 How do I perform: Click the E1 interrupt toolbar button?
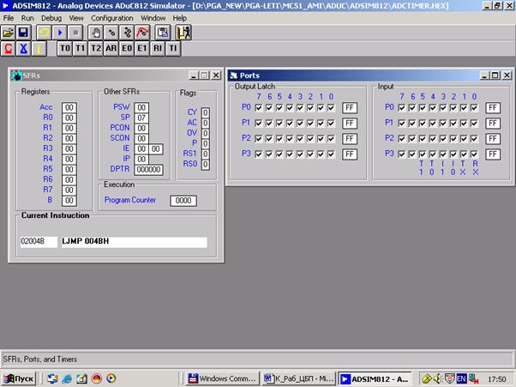[x=141, y=49]
